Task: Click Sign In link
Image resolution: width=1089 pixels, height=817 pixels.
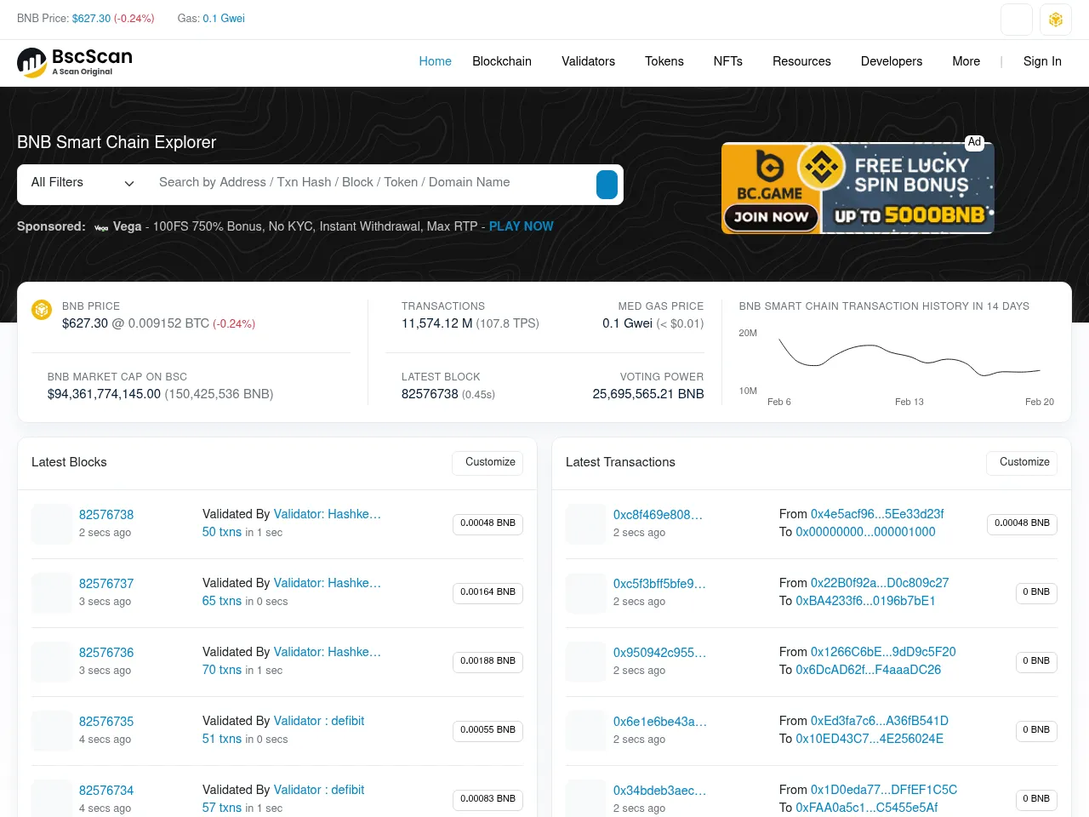Action: [x=1042, y=61]
